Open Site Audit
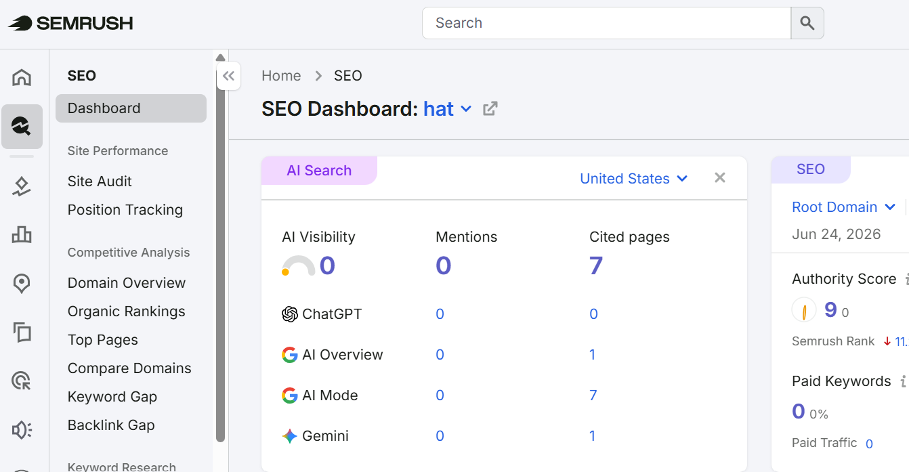Screen dimensions: 909x472 tap(100, 181)
